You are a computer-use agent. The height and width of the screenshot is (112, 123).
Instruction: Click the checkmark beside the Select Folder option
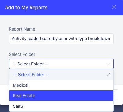click(108, 75)
